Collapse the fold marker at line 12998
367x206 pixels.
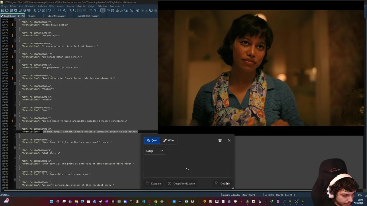click(15, 94)
